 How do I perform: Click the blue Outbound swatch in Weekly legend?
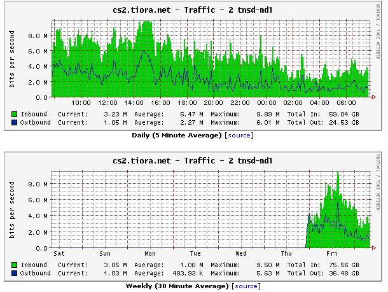click(14, 274)
